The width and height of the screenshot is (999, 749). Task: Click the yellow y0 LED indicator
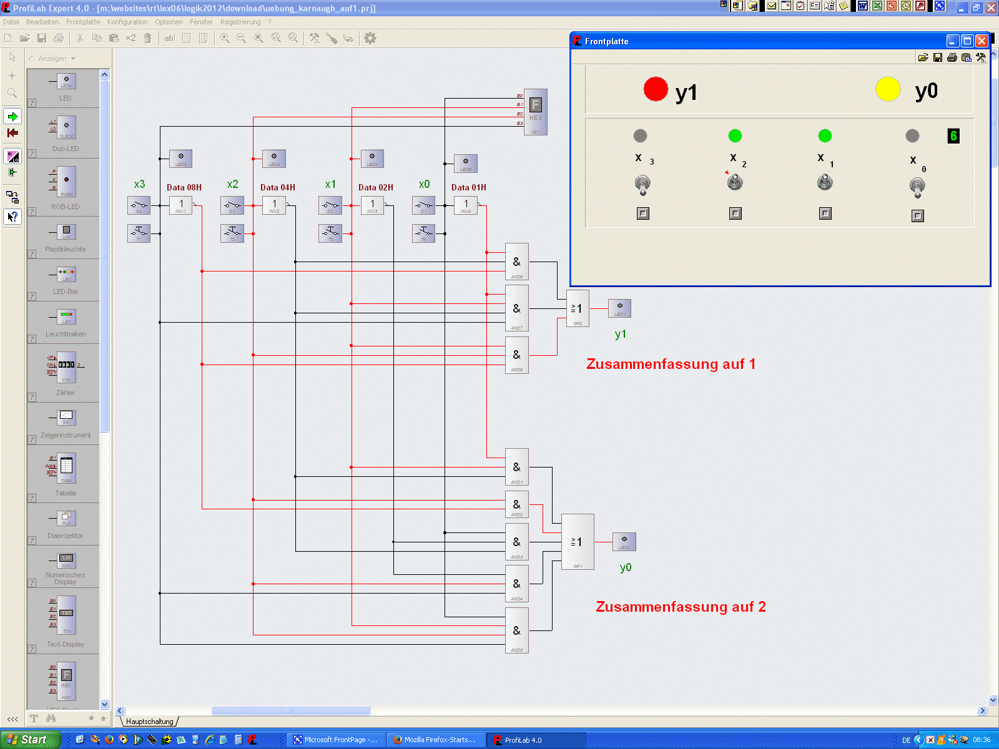pyautogui.click(x=888, y=89)
